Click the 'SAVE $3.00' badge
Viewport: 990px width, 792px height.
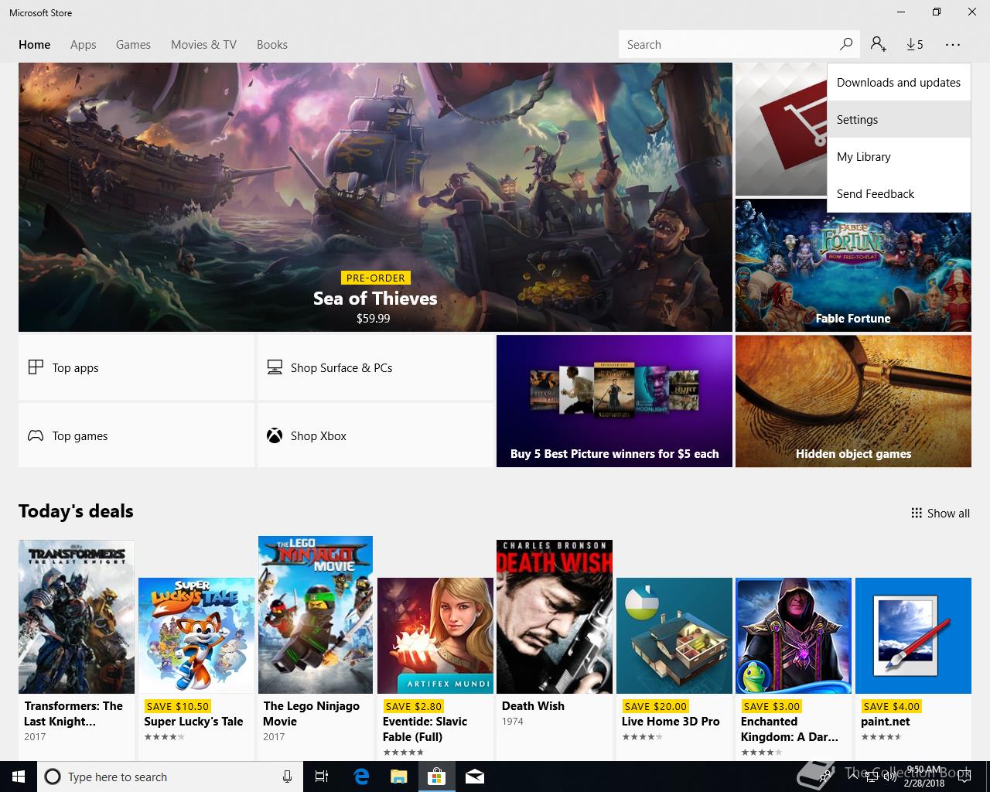pos(771,706)
